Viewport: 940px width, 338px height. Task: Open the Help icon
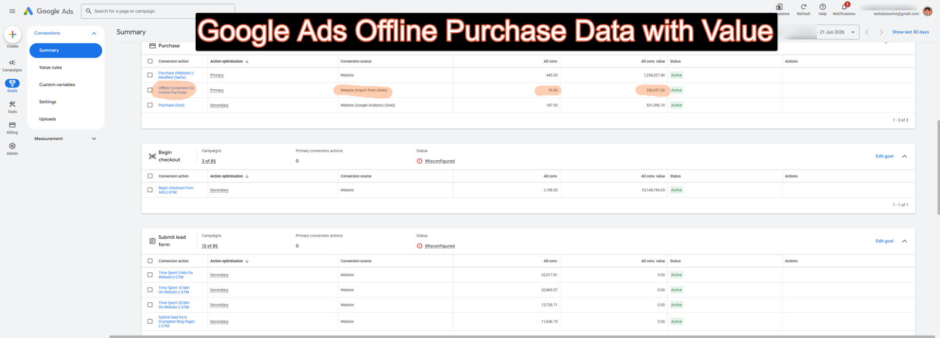coord(822,7)
